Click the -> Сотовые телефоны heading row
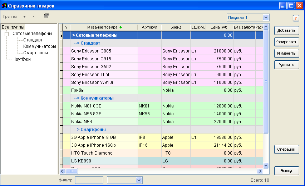Viewport: 305px width, 186px height. 163,35
